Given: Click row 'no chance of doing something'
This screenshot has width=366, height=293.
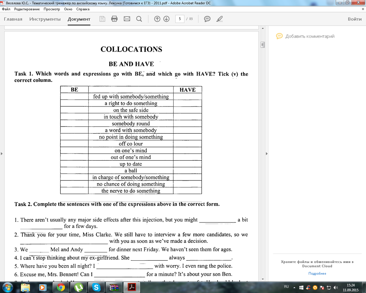Looking at the screenshot, I should (x=131, y=184).
